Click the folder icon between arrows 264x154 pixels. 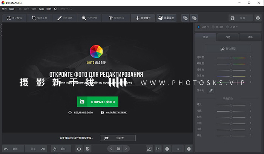click(118, 149)
